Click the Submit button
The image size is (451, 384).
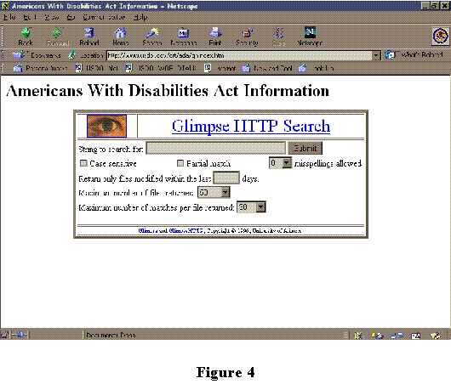[305, 148]
